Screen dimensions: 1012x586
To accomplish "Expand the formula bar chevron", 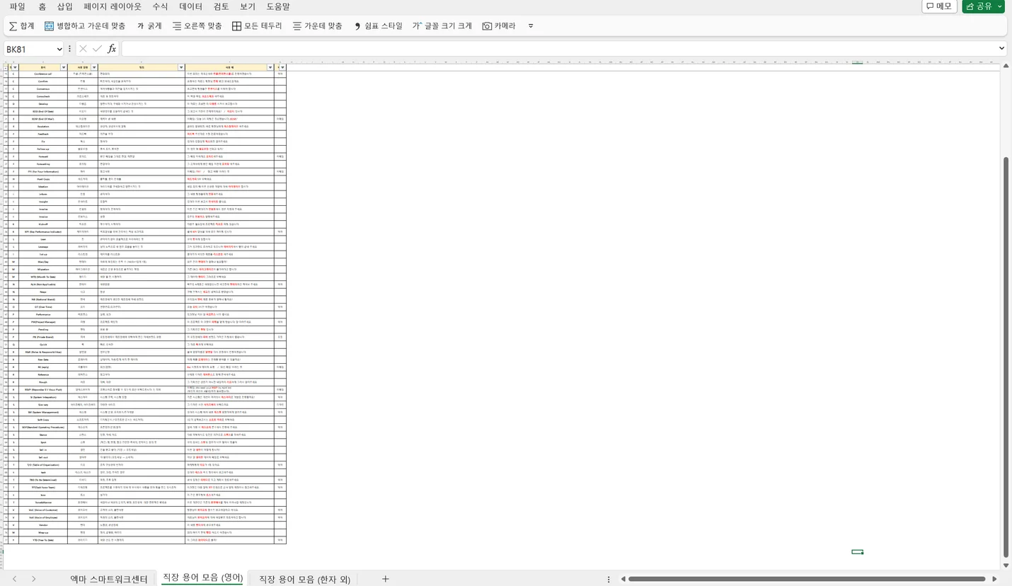I will 1001,49.
